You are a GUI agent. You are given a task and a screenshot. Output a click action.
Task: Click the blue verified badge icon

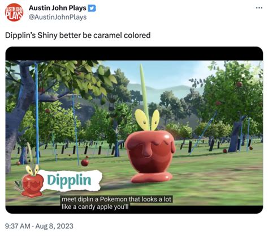tap(92, 8)
